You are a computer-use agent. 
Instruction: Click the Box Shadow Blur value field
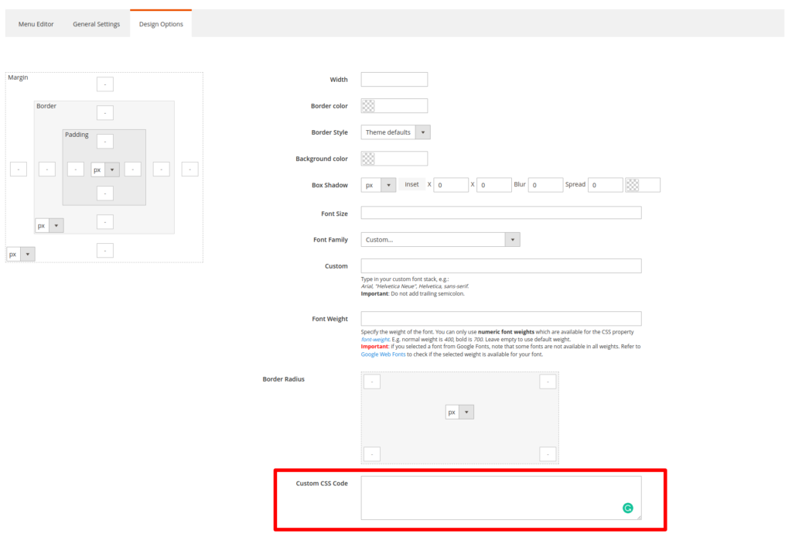click(x=545, y=185)
